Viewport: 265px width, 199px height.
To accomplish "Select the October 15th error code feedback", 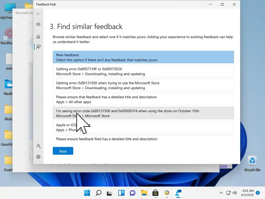I will pyautogui.click(x=143, y=113).
